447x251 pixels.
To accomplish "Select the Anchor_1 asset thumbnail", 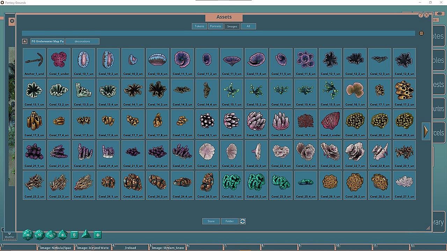I will point(34,62).
